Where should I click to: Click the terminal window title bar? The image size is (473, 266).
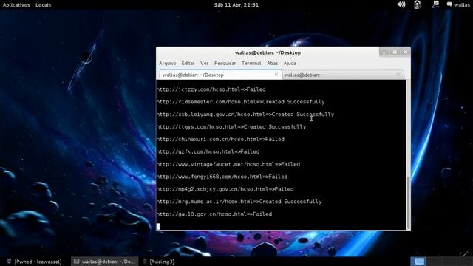tap(268, 52)
